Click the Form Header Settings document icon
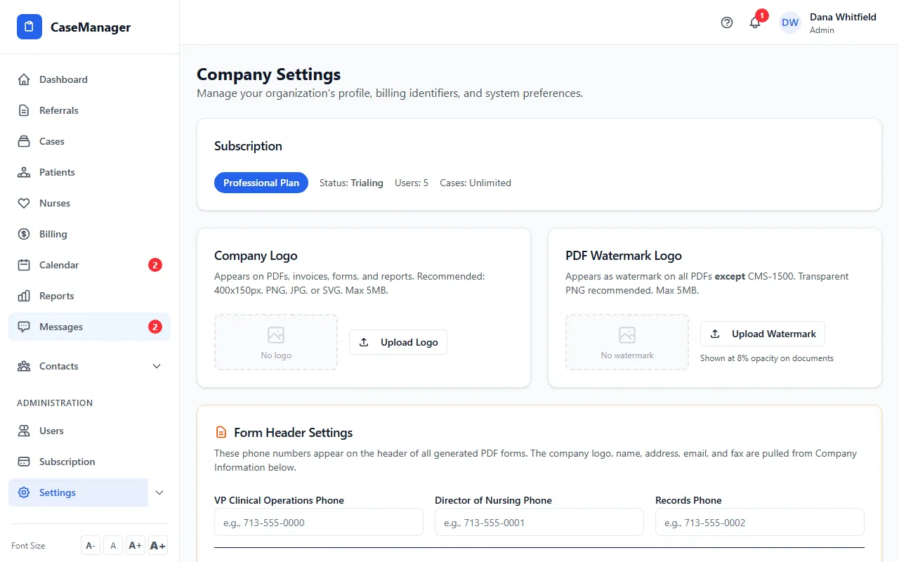The width and height of the screenshot is (899, 562). (221, 432)
